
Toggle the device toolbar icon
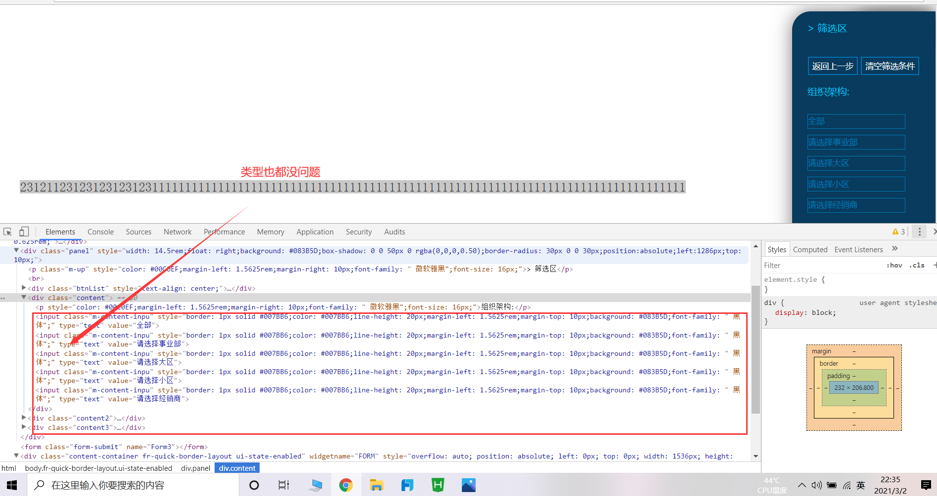[24, 231]
